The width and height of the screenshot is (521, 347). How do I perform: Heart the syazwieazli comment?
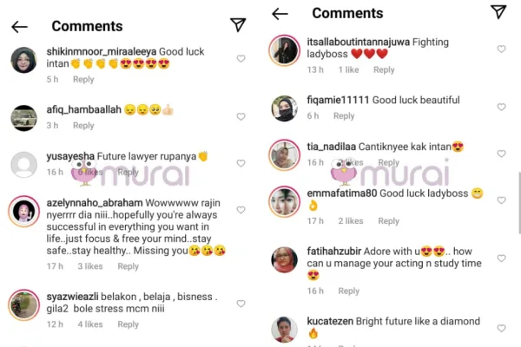241,304
